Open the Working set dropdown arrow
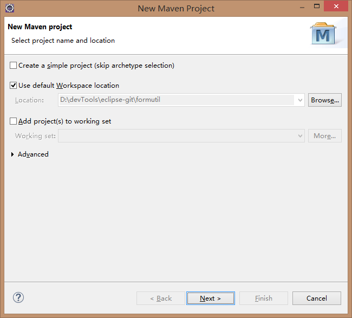The image size is (352, 318). tap(300, 135)
